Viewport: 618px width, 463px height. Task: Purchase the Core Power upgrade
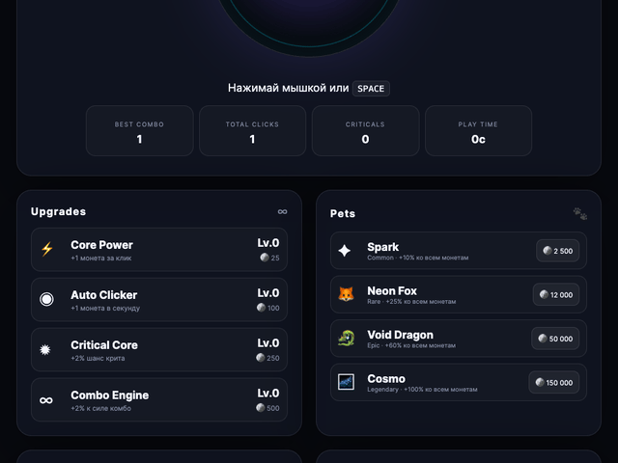point(159,250)
